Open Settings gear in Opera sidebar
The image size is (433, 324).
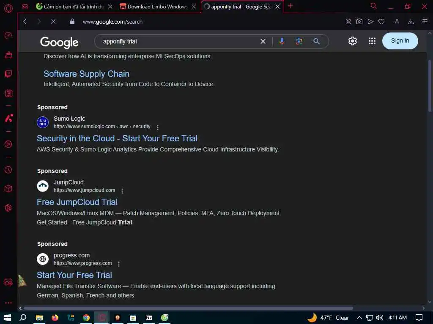[x=8, y=208]
